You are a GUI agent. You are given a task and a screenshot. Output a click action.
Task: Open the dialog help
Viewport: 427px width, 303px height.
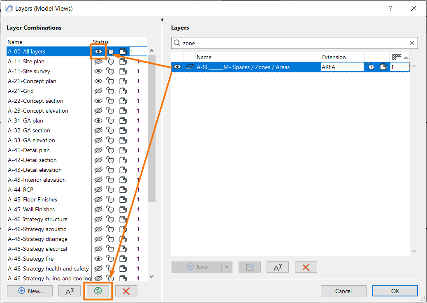[x=390, y=8]
